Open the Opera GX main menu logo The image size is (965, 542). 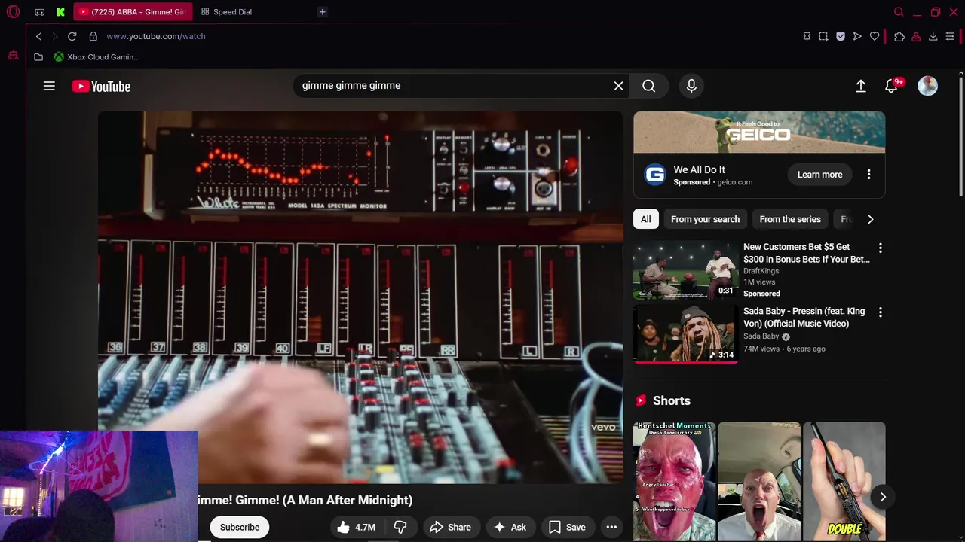(13, 12)
